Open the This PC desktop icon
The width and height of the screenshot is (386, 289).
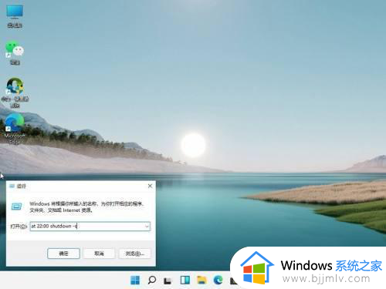click(15, 16)
